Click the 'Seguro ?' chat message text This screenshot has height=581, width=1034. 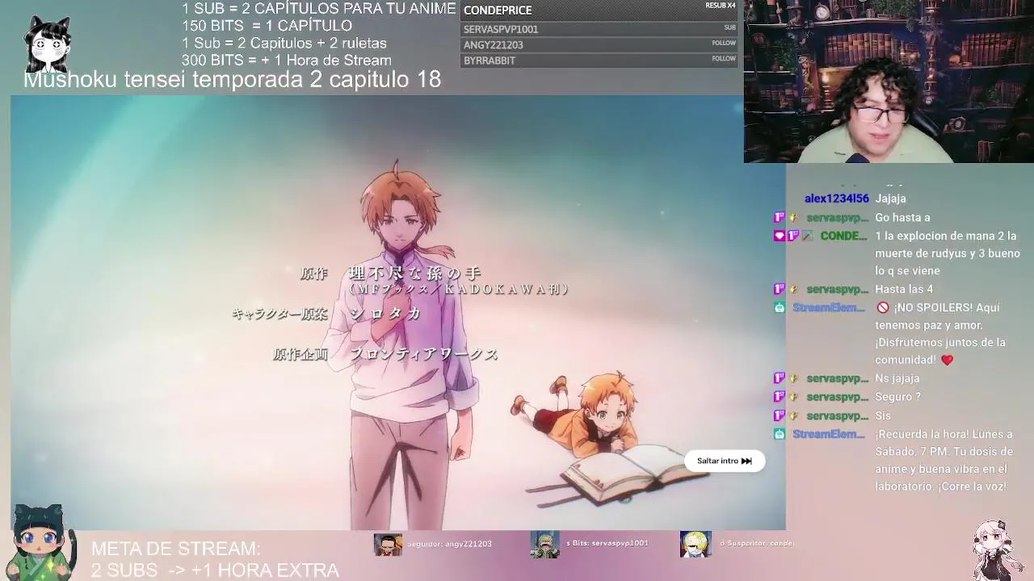(x=897, y=397)
